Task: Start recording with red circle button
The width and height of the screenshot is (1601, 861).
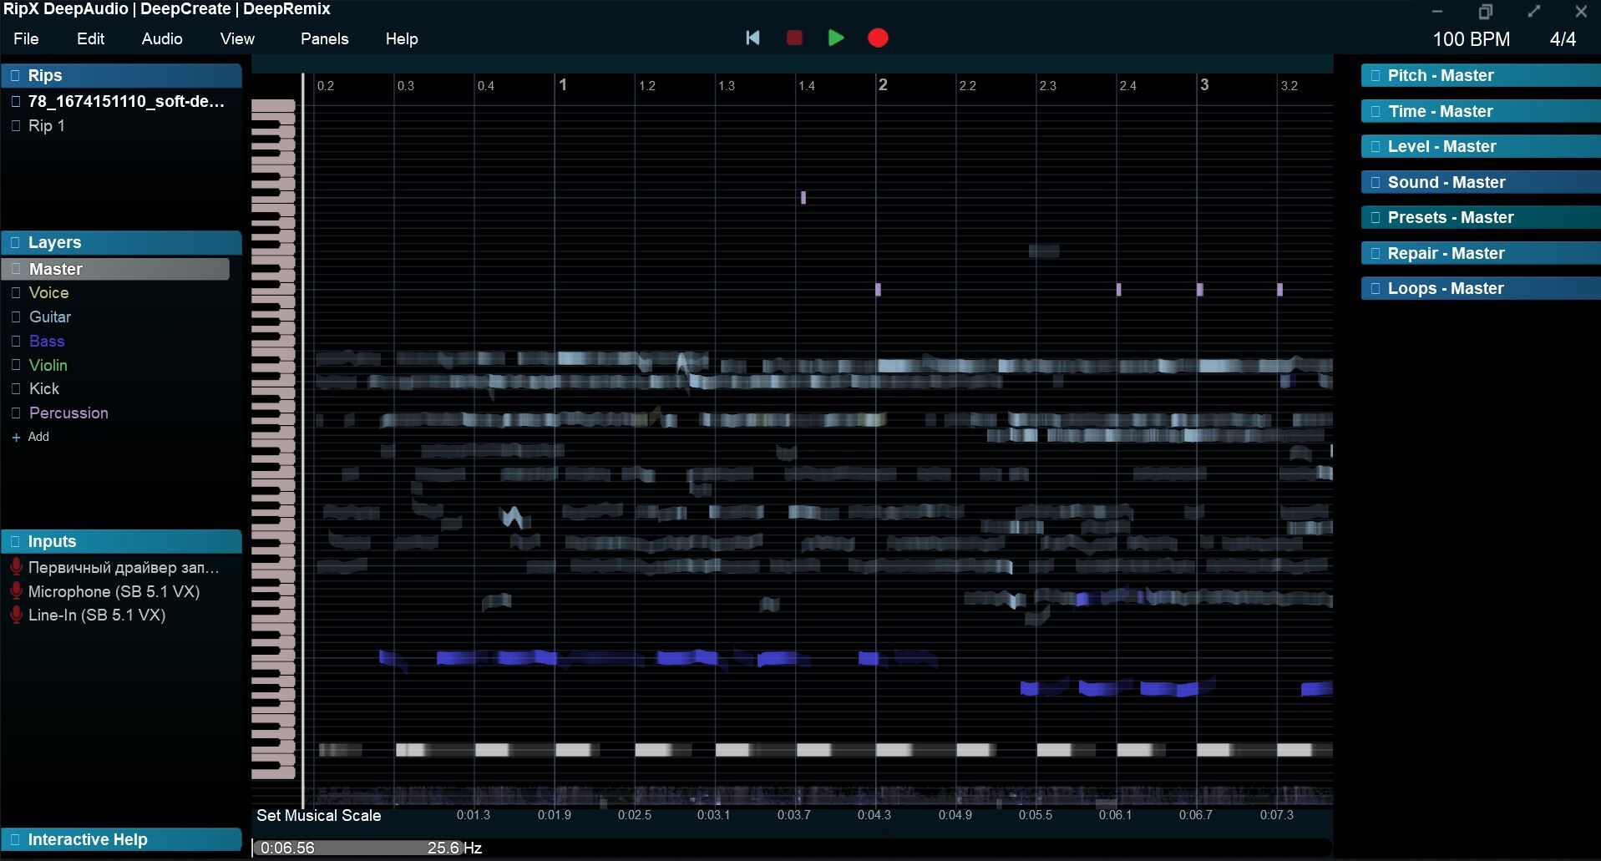Action: 878,38
